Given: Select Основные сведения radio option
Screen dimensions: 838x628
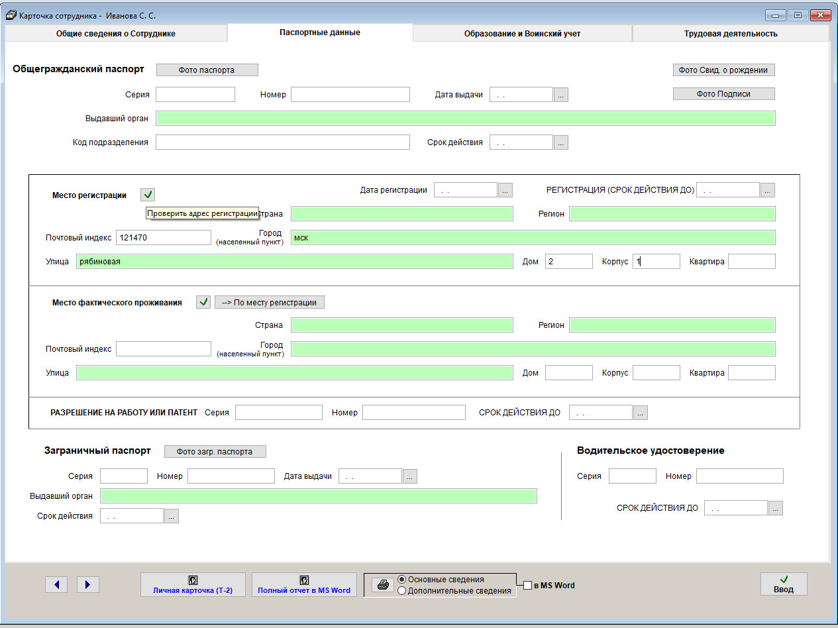Looking at the screenshot, I should point(401,579).
